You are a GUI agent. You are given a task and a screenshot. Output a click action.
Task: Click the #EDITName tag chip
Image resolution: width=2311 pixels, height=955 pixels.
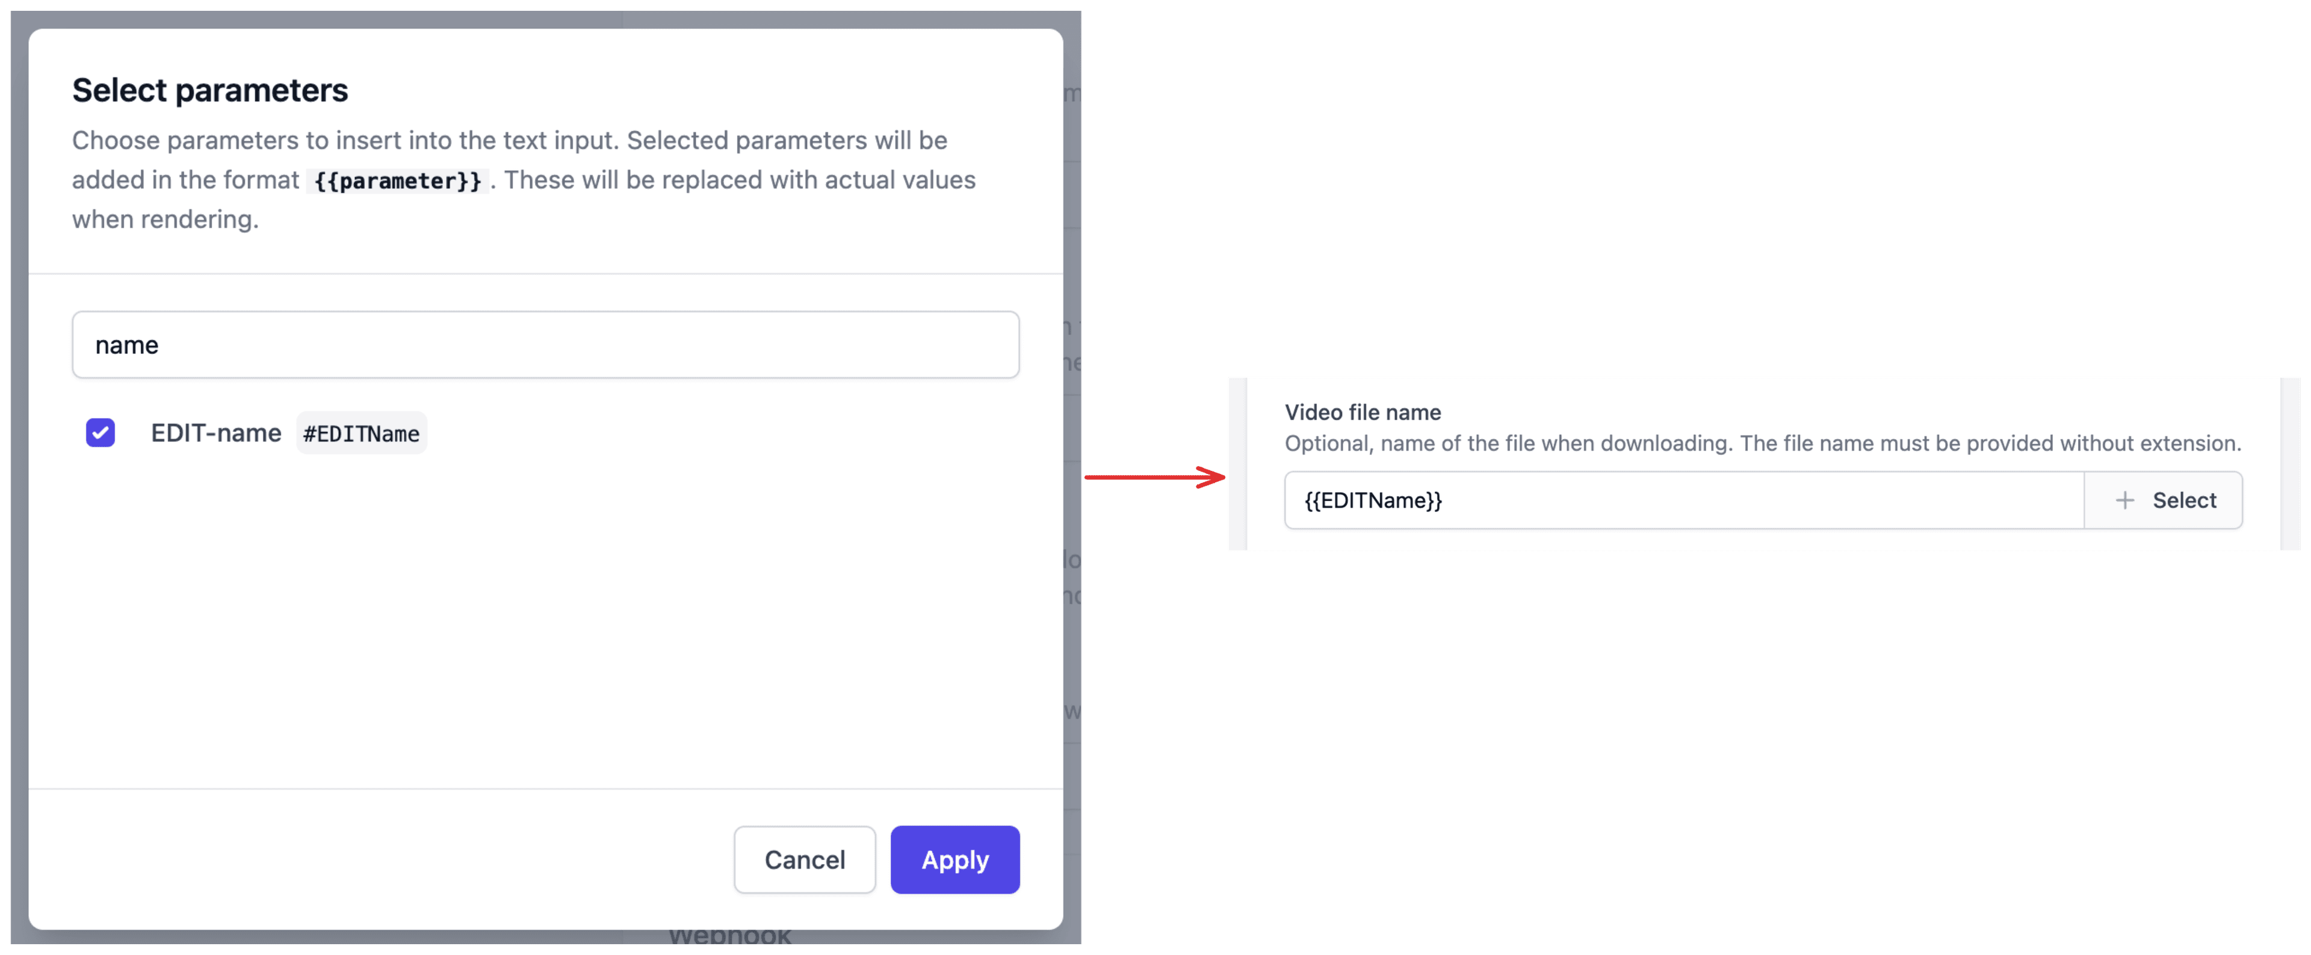coord(360,433)
